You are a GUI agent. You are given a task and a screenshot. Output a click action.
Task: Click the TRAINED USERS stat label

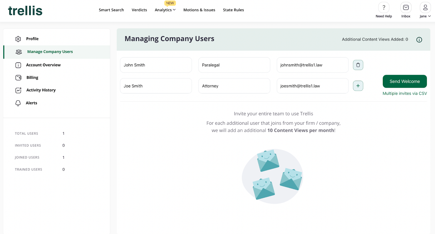click(29, 169)
